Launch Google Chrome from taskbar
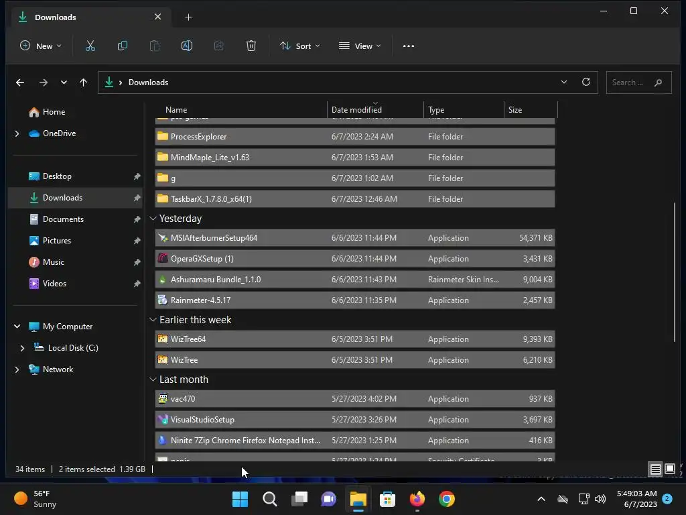The height and width of the screenshot is (515, 686). click(447, 499)
